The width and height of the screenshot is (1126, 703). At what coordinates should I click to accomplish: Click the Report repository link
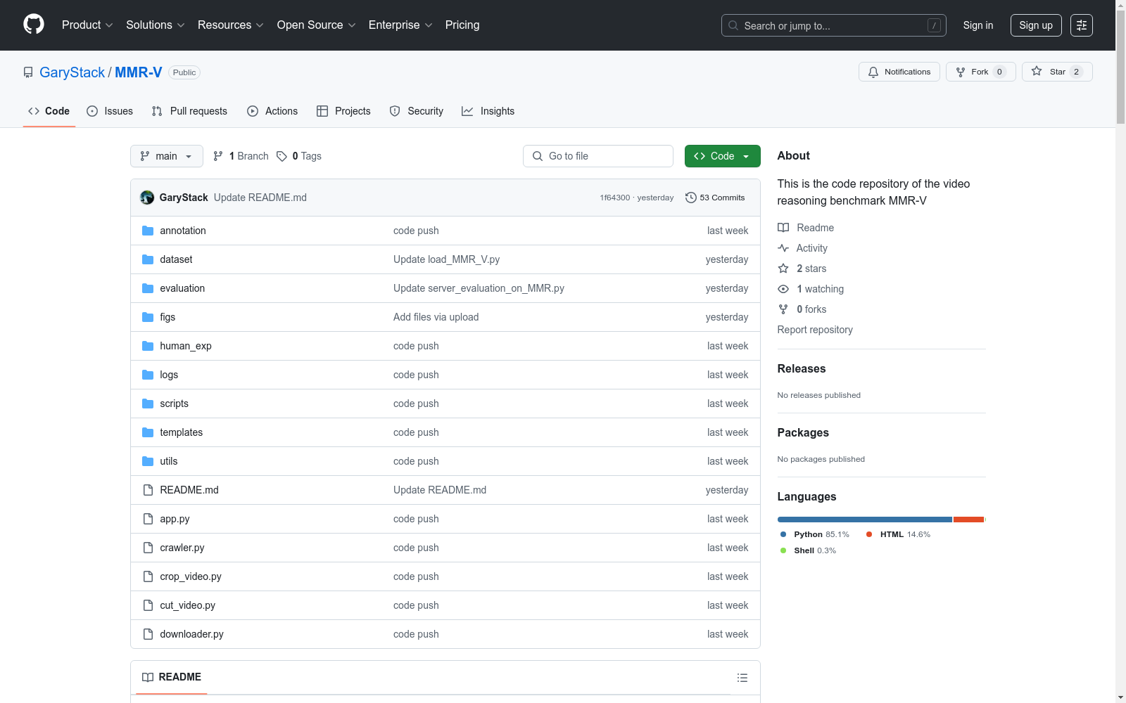point(815,330)
